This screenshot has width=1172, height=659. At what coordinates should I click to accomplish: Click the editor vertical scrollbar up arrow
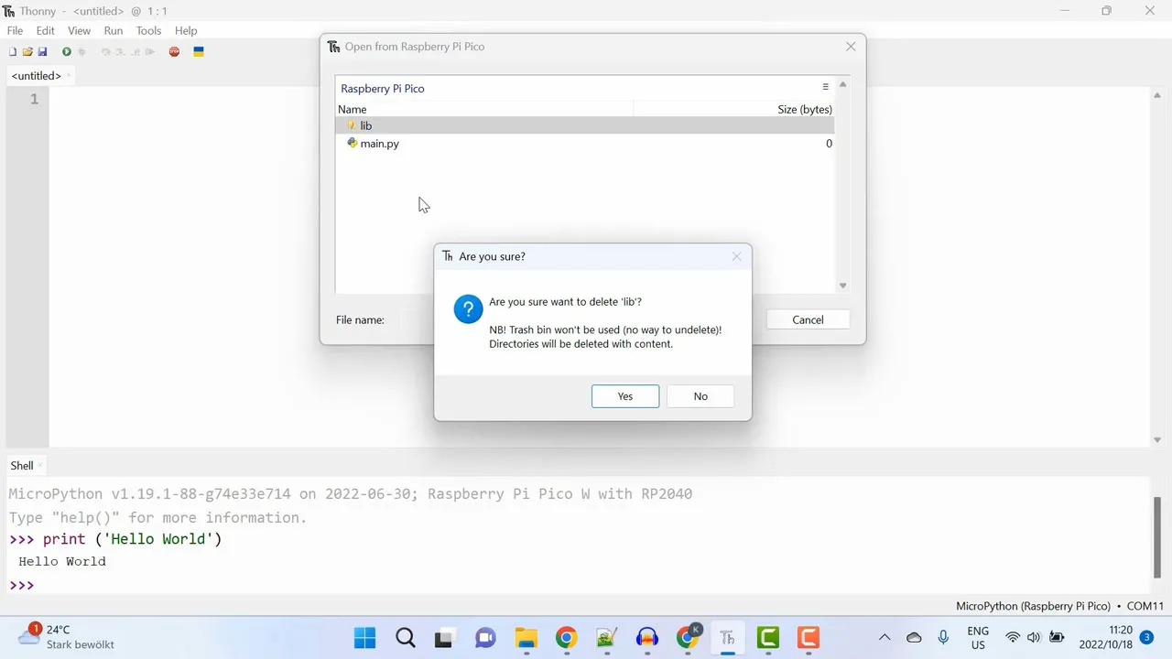(1157, 95)
